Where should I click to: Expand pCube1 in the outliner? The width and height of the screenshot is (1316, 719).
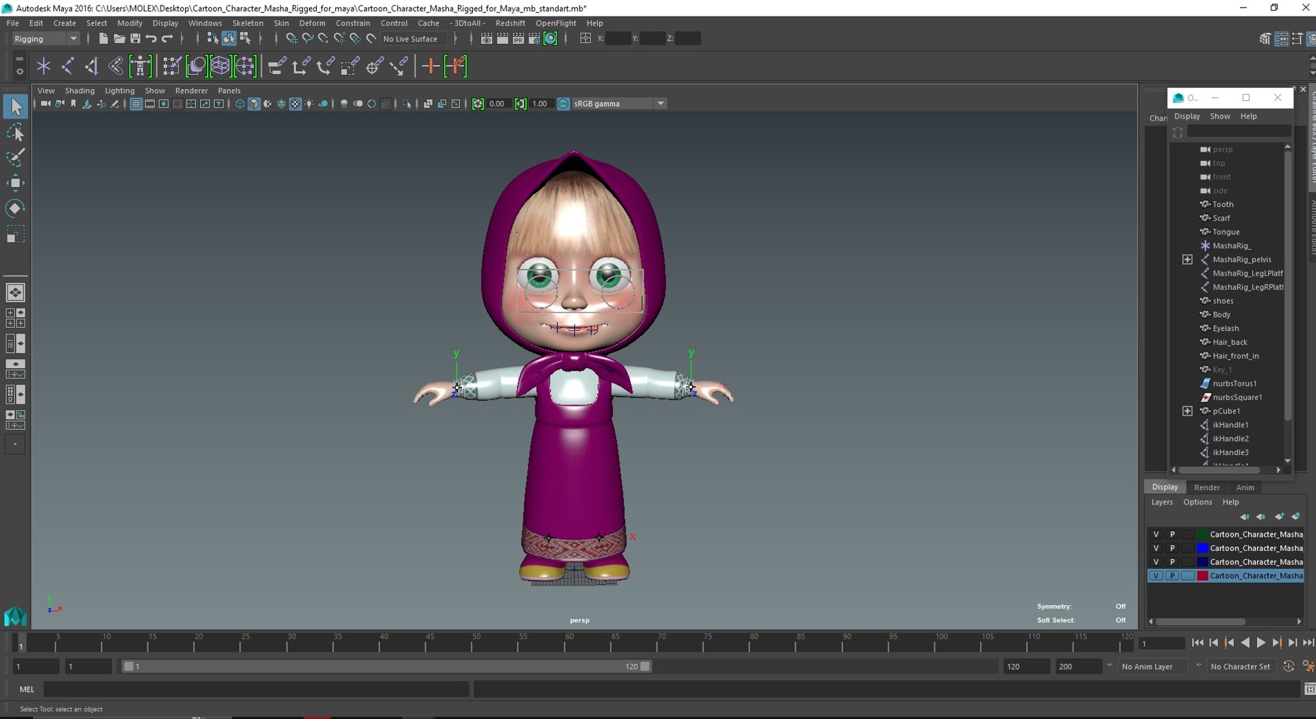(1187, 411)
